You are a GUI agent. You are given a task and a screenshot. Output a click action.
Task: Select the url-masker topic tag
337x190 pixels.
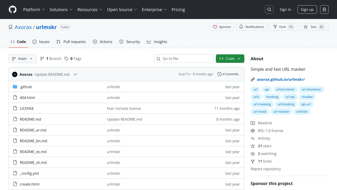coord(281,112)
